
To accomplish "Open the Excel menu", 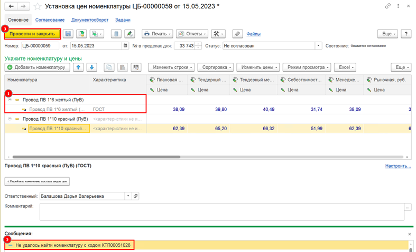I will pyautogui.click(x=345, y=67).
